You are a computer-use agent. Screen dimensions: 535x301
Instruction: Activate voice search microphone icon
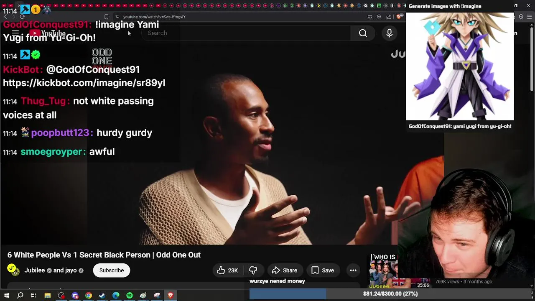389,33
